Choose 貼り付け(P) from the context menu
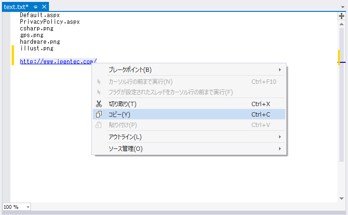The image size is (348, 215). (189, 125)
